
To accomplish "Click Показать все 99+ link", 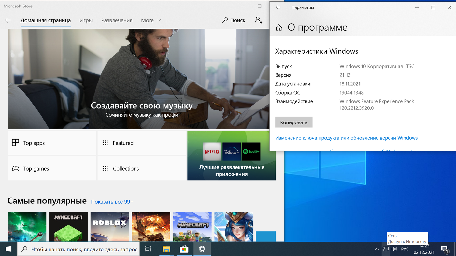I will (x=112, y=202).
